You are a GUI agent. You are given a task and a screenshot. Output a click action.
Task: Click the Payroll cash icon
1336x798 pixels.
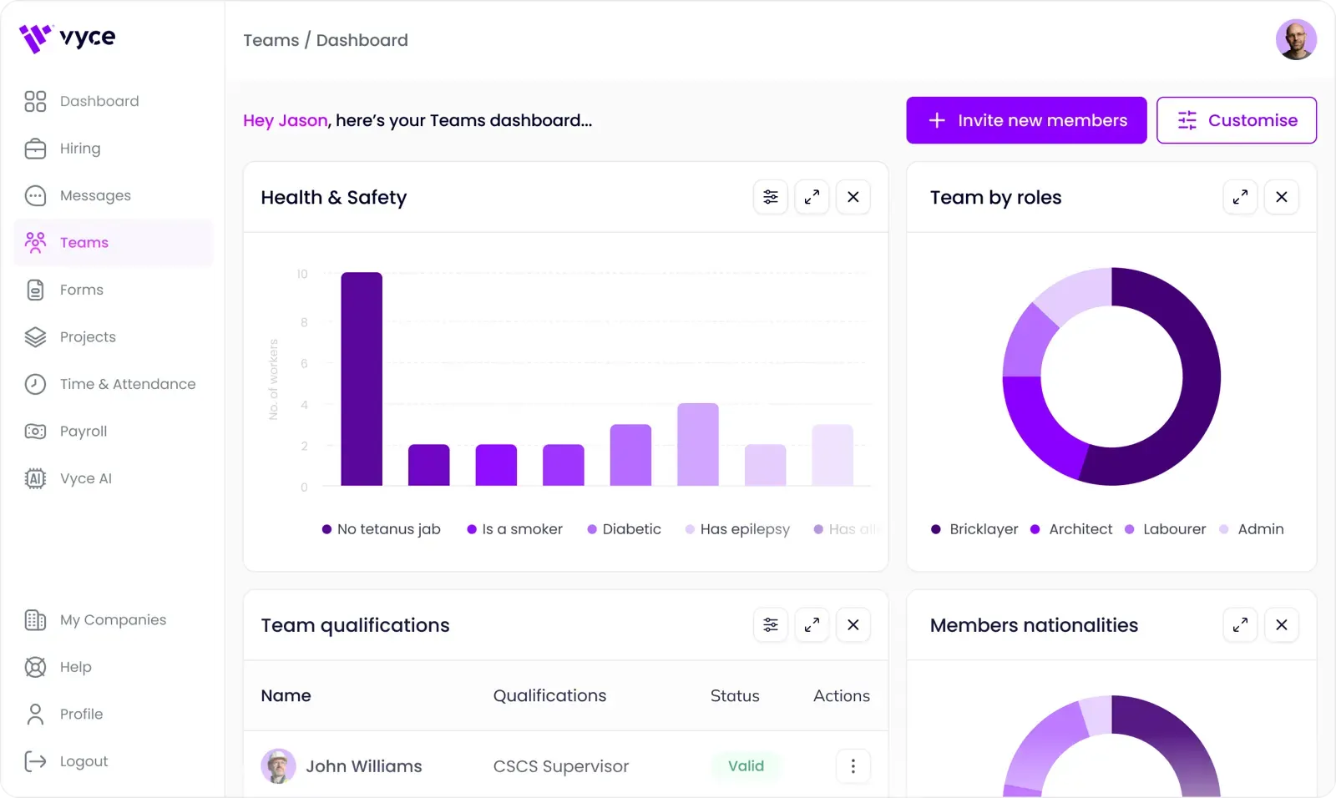(35, 432)
